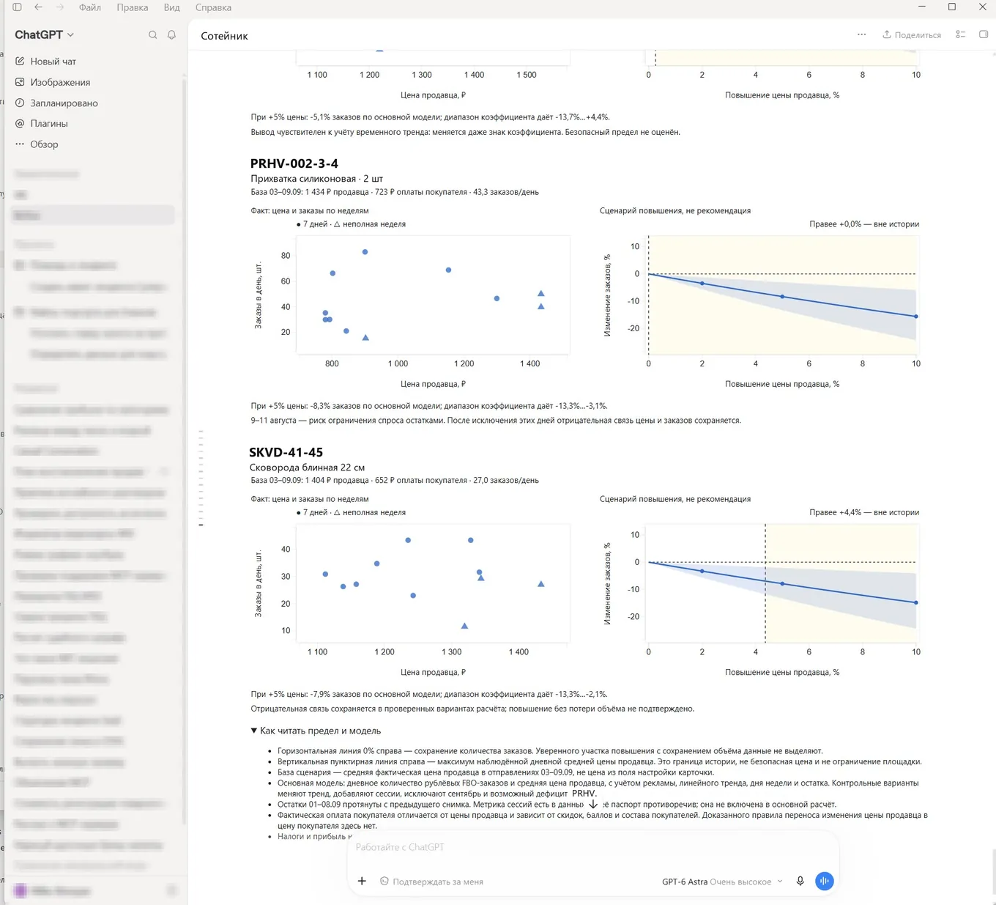
Task: Jump to bottom with the down arrow
Action: click(593, 804)
